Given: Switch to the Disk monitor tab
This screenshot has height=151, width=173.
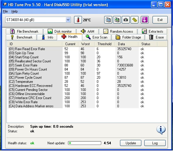Looking at the screenshot, I should (x=60, y=31).
